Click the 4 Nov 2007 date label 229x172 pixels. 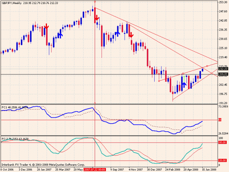tap(136, 170)
